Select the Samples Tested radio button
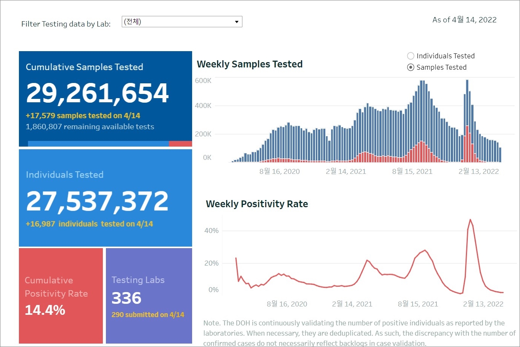520x347 pixels. (x=411, y=67)
